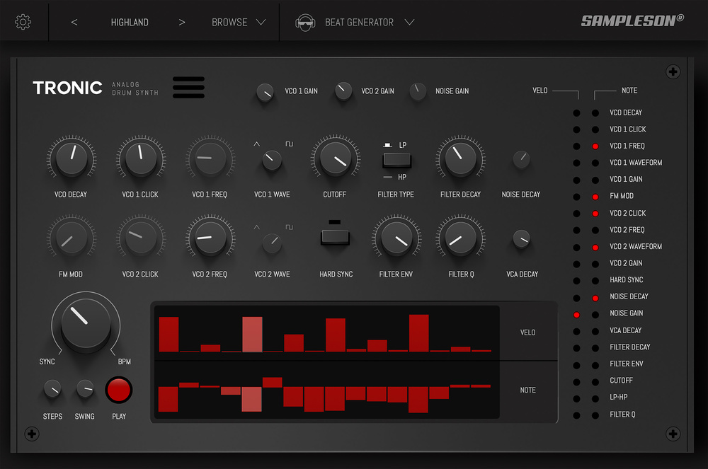Click the NOTE sequencer lane label

coord(528,390)
